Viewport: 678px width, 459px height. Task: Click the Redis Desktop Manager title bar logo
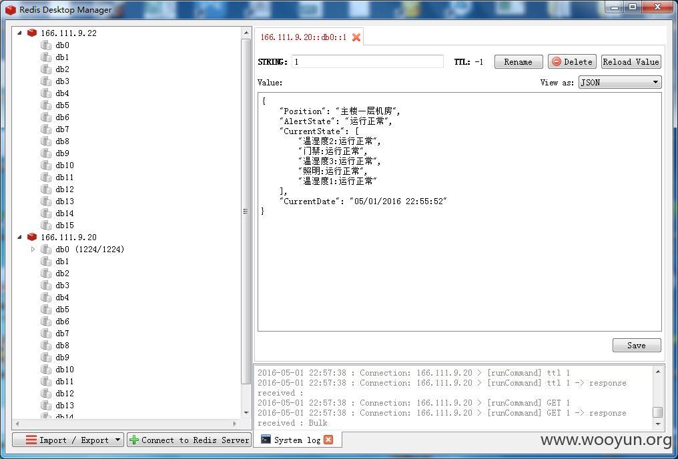(11, 9)
